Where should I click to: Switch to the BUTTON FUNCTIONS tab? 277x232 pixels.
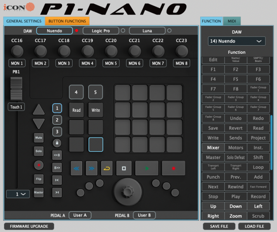pyautogui.click(x=67, y=21)
